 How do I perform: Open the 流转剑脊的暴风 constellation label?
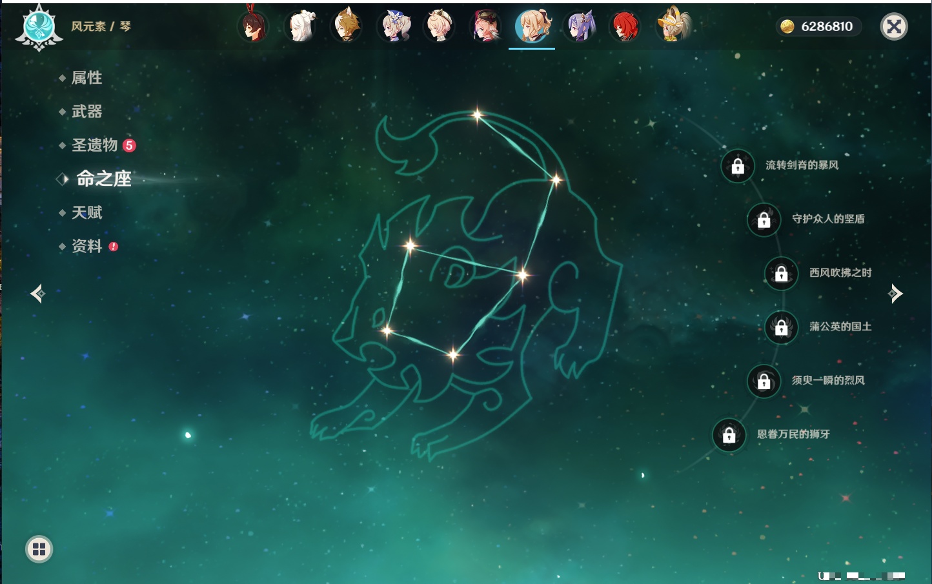(802, 165)
